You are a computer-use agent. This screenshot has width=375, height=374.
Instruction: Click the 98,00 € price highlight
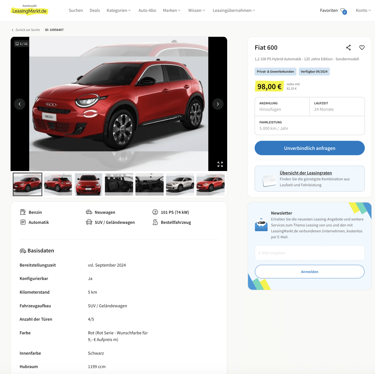(x=269, y=87)
